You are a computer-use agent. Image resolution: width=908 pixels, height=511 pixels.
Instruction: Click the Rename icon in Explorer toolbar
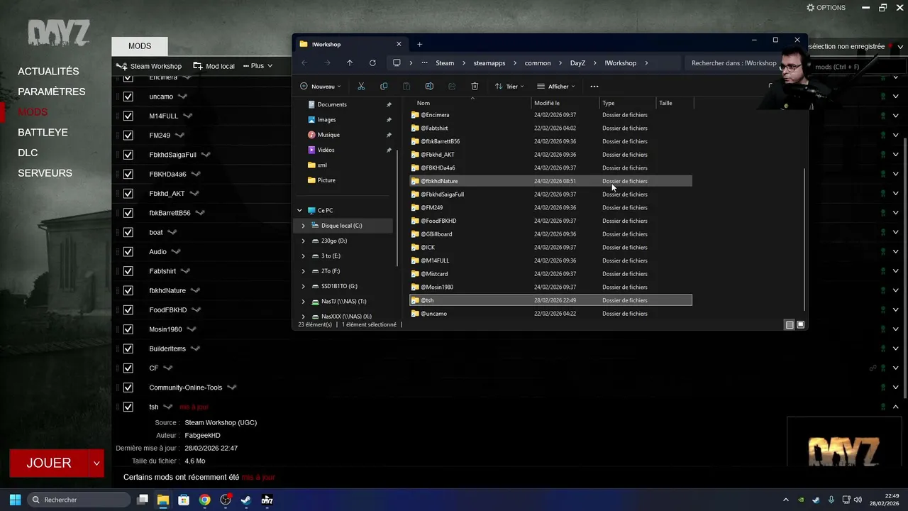pyautogui.click(x=429, y=87)
